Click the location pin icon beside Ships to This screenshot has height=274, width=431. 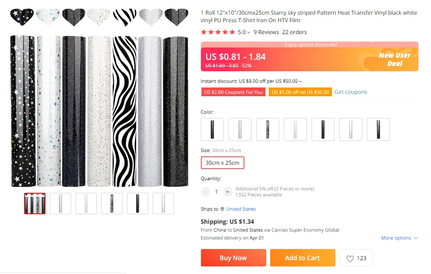click(222, 209)
